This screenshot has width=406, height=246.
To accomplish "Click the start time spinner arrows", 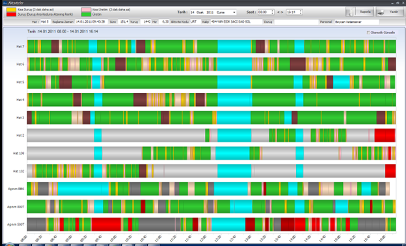I will (x=272, y=12).
